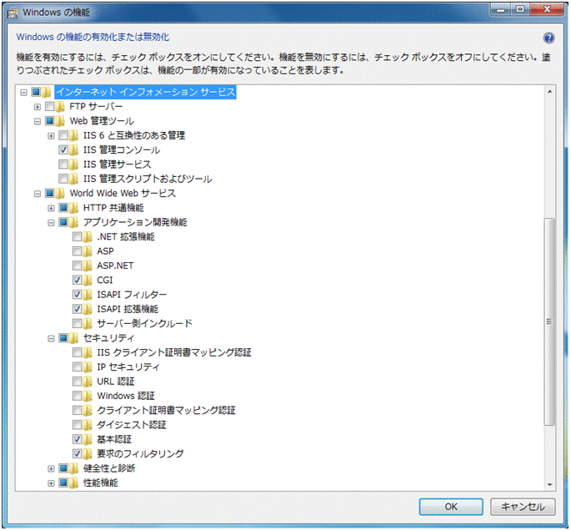
Task: Enable the .NET 拡張機能 checkbox
Action: pyautogui.click(x=77, y=236)
